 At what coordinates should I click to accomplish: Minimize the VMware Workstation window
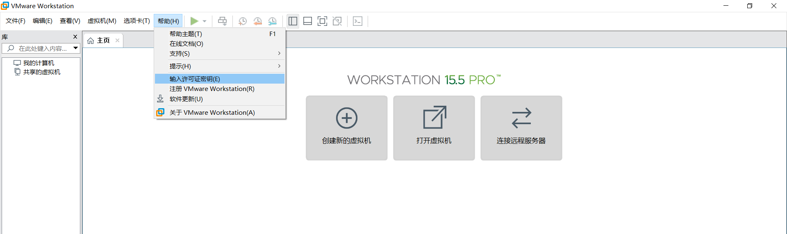pos(726,6)
